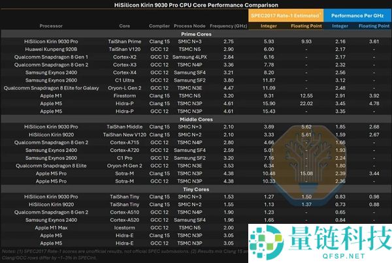Click the '3.89' middle core integer score
Screen dimensions: 392x263
click(x=269, y=127)
